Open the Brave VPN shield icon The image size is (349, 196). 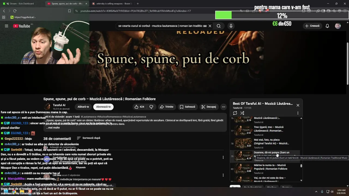pos(339,11)
